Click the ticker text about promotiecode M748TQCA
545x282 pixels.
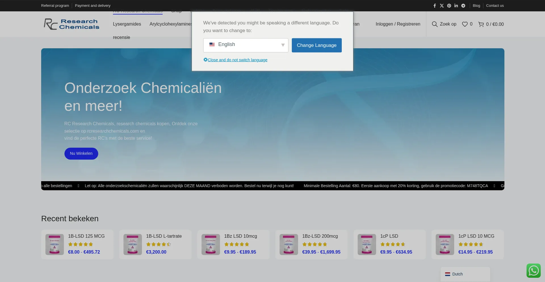click(x=396, y=186)
